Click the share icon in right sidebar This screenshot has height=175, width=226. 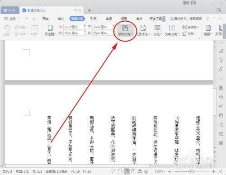(x=221, y=106)
